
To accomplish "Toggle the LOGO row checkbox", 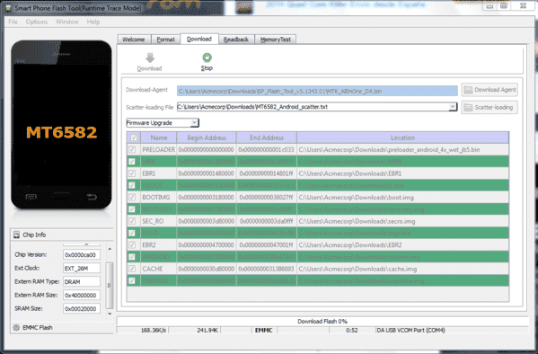I will pos(132,233).
